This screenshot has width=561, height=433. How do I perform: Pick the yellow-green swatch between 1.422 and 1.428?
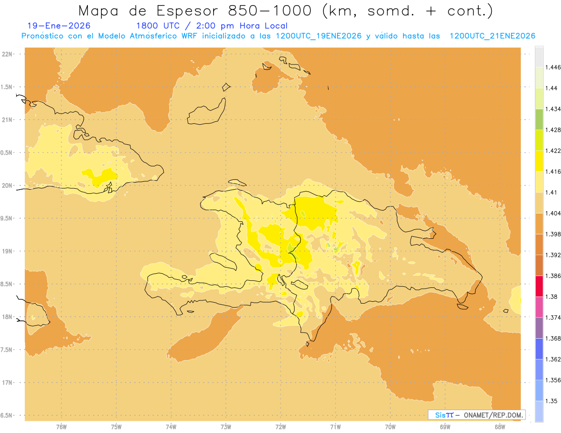click(539, 140)
